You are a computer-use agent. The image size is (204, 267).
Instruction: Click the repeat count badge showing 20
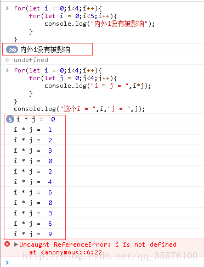tap(12, 49)
